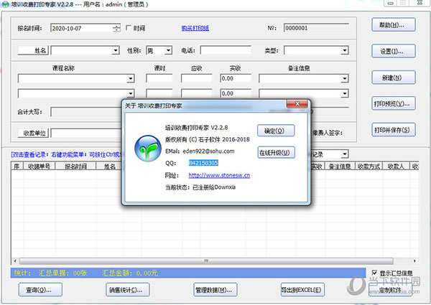This screenshot has width=431, height=305.
Task: Open 销售统计(C) sales statistics button
Action: (128, 290)
